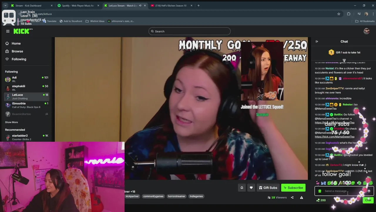Click the green Subscribe button
The image size is (376, 212).
293,188
